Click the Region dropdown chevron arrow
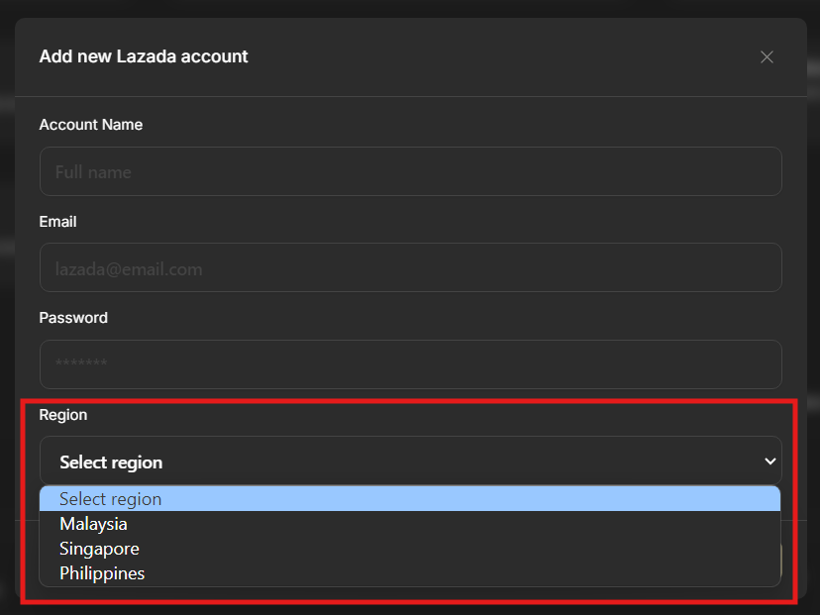Viewport: 820px width, 615px height. point(769,461)
